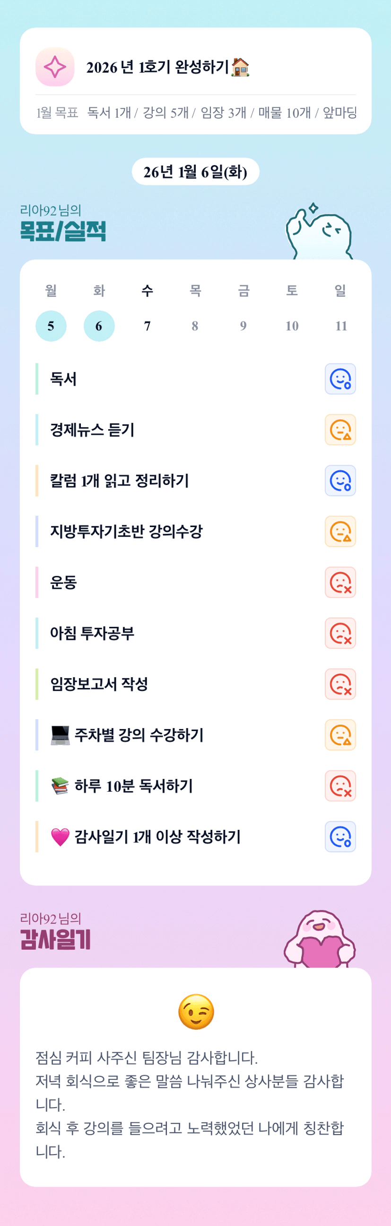Click the status icon for 아침 투자공부
The height and width of the screenshot is (1226, 391).
[x=340, y=634]
